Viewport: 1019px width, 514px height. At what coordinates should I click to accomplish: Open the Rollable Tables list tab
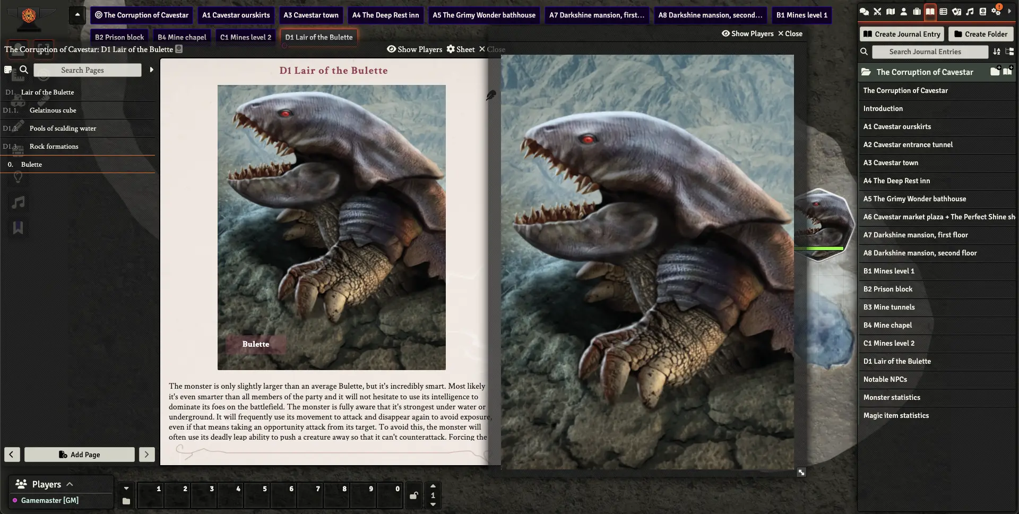[943, 12]
